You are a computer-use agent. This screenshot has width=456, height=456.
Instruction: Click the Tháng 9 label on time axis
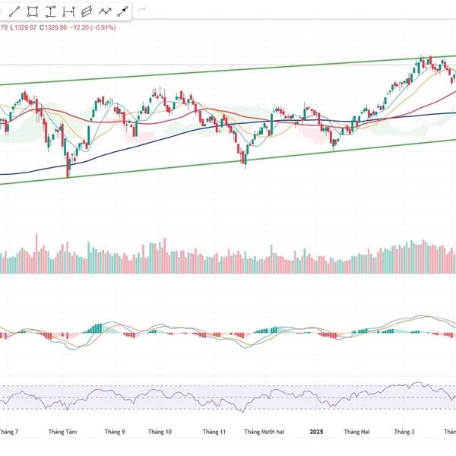pos(115,432)
